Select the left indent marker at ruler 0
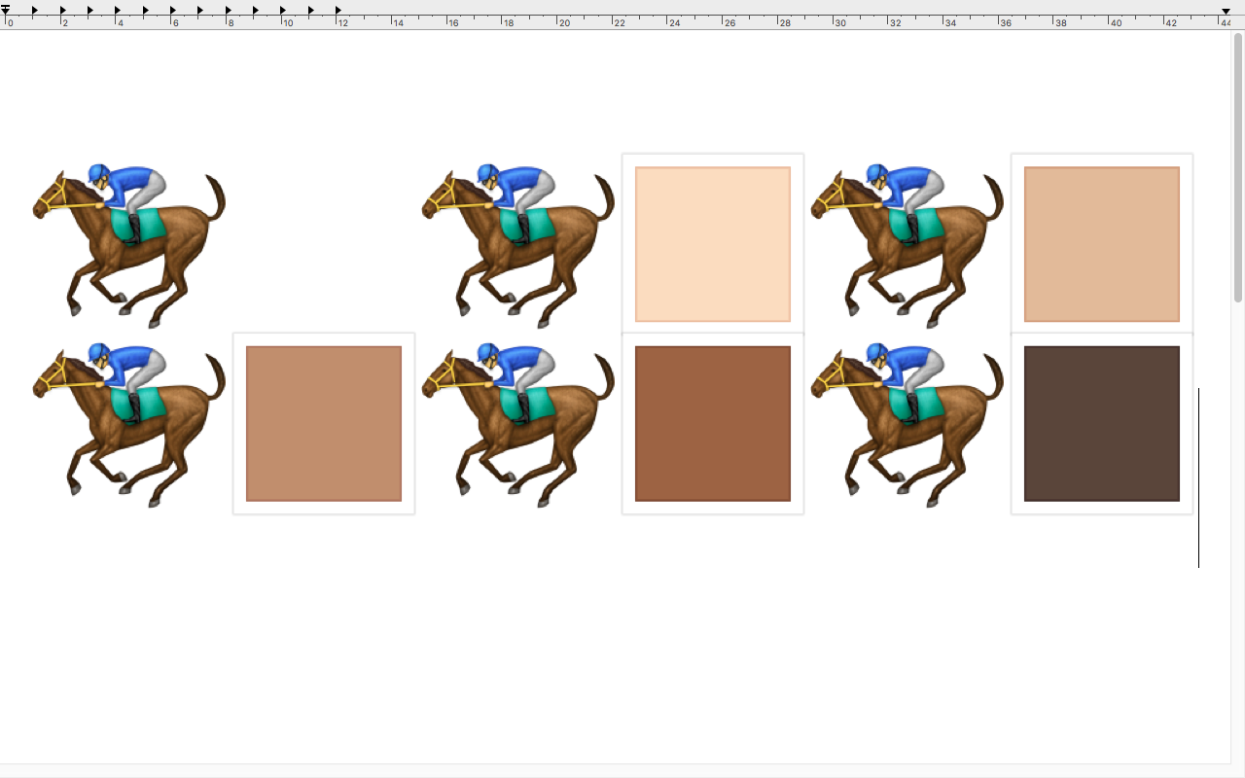Image resolution: width=1245 pixels, height=778 pixels. pyautogui.click(x=5, y=11)
